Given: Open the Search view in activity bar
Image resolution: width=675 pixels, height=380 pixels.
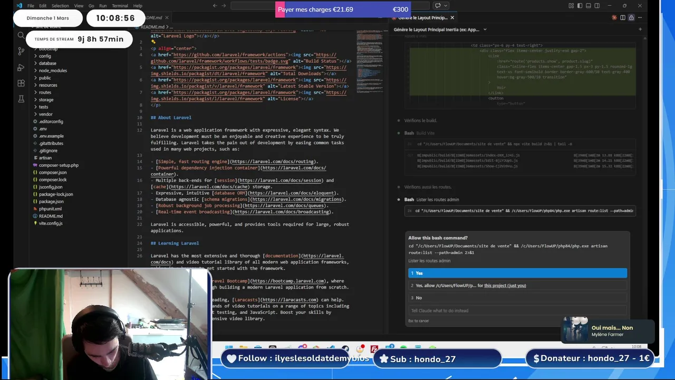Looking at the screenshot, I should pos(21,35).
